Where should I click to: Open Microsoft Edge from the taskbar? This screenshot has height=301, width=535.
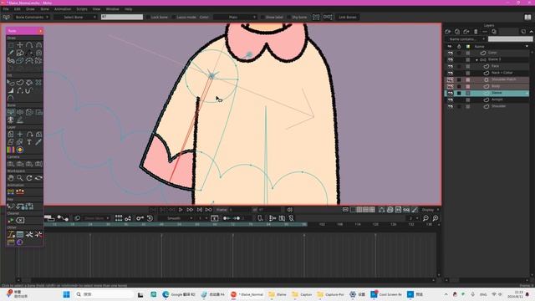(166, 294)
